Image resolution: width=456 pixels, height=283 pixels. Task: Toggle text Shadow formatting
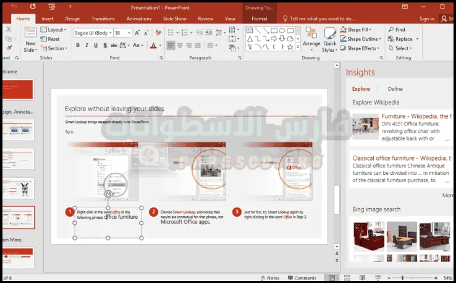[105, 45]
